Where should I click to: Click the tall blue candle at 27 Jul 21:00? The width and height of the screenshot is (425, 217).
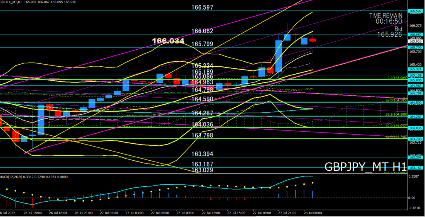coord(278,56)
